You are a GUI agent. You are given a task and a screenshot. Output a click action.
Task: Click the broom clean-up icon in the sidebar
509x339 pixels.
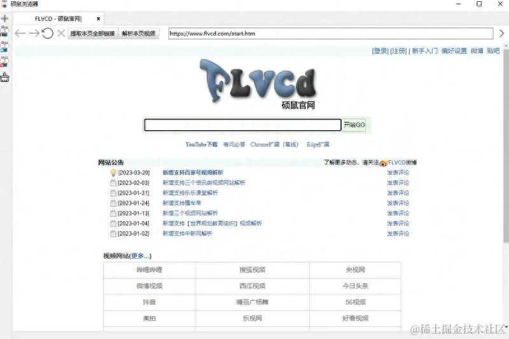pos(4,77)
